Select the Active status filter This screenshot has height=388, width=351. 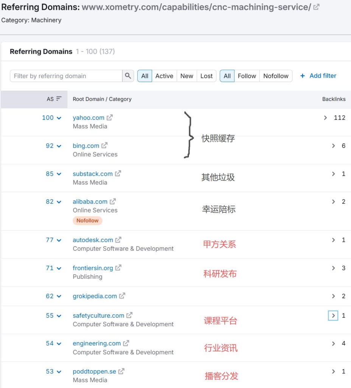click(164, 76)
